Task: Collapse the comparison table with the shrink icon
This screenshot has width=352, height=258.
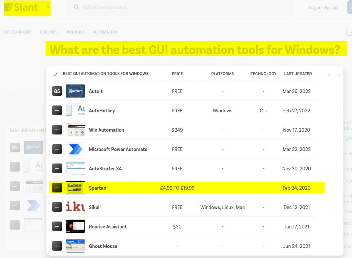Action: [x=56, y=74]
